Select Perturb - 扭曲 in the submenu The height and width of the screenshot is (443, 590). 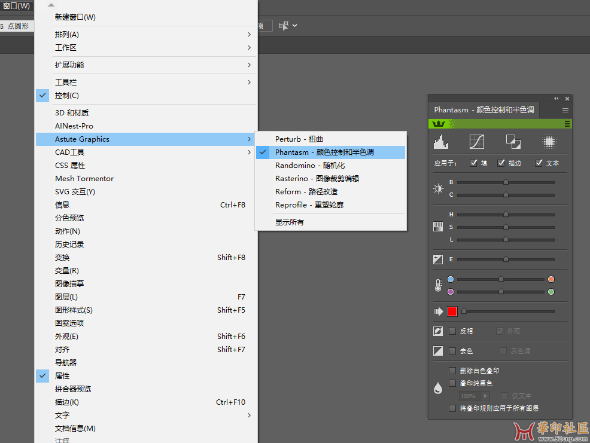pos(330,139)
